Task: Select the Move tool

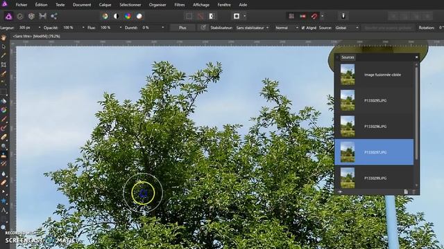Action: [x=3, y=46]
